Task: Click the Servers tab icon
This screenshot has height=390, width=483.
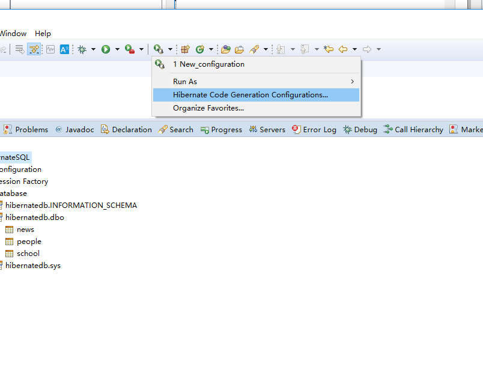Action: point(253,129)
